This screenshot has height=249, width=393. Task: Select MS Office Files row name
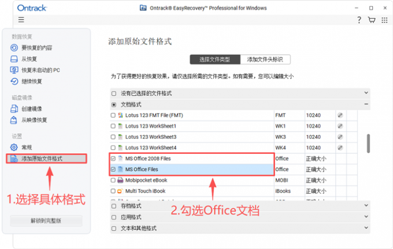tap(142, 169)
